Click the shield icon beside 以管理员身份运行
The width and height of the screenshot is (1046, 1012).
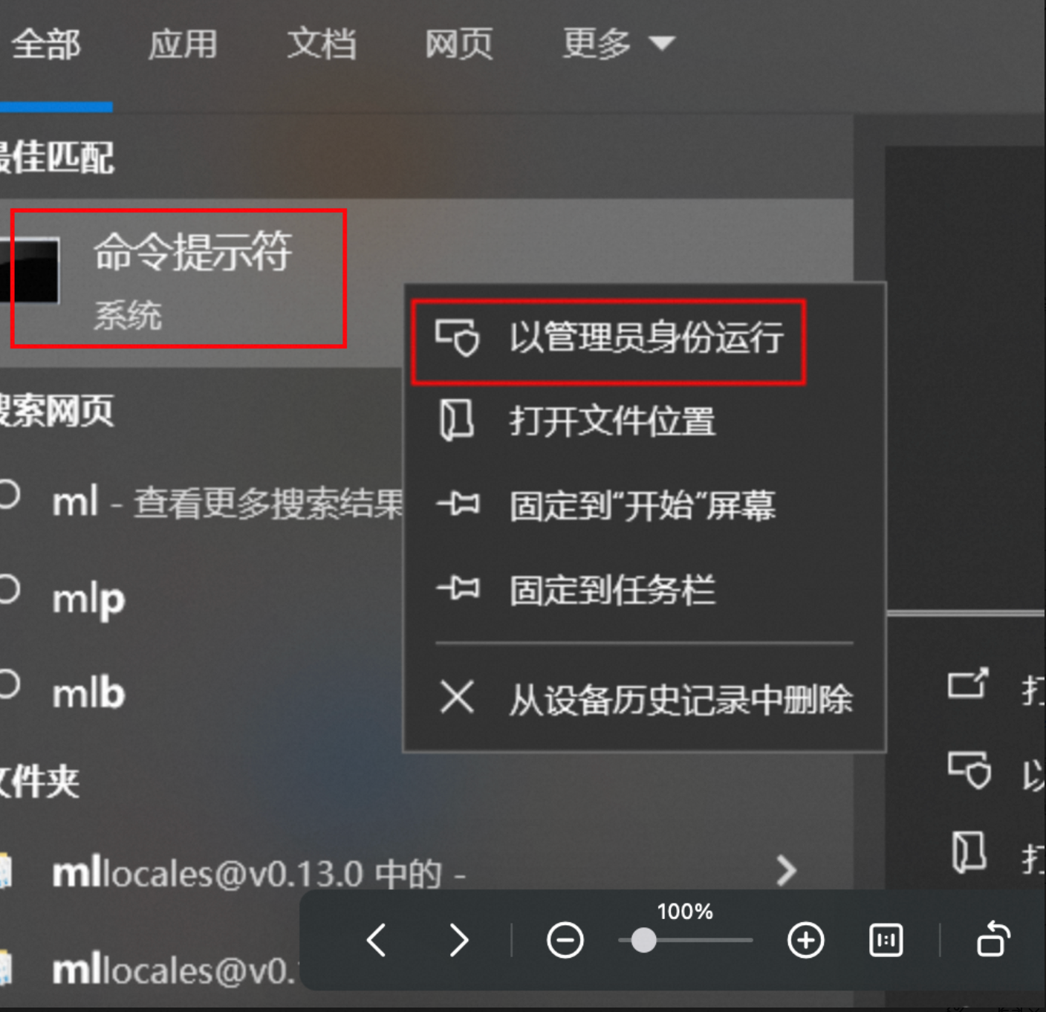(457, 338)
